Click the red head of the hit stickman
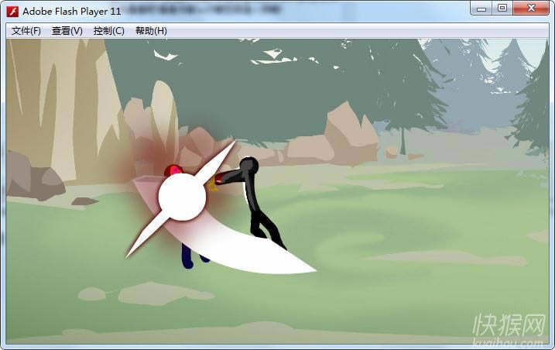 click(172, 170)
